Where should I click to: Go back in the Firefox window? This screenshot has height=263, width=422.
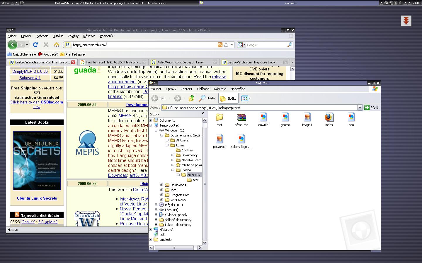[12, 45]
